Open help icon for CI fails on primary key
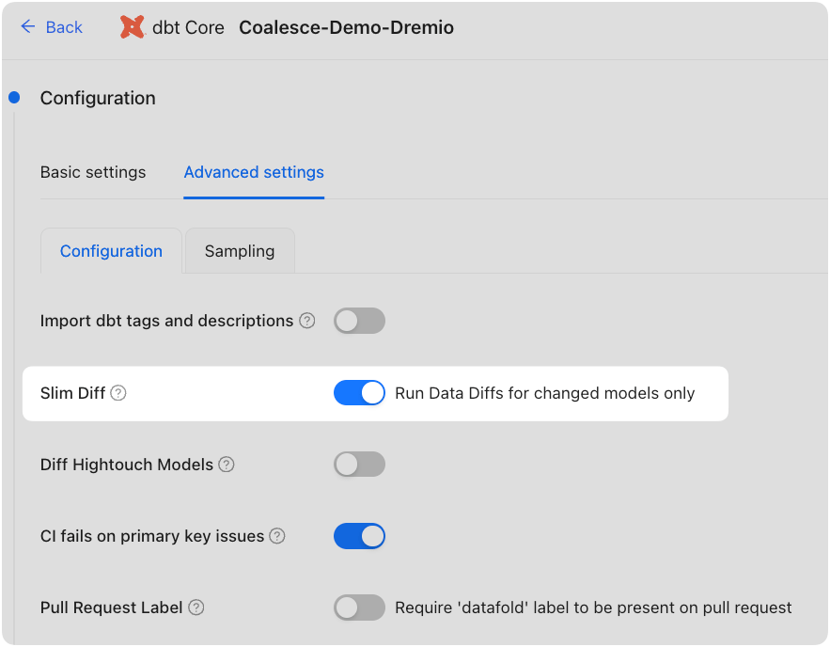This screenshot has width=830, height=647. point(277,536)
